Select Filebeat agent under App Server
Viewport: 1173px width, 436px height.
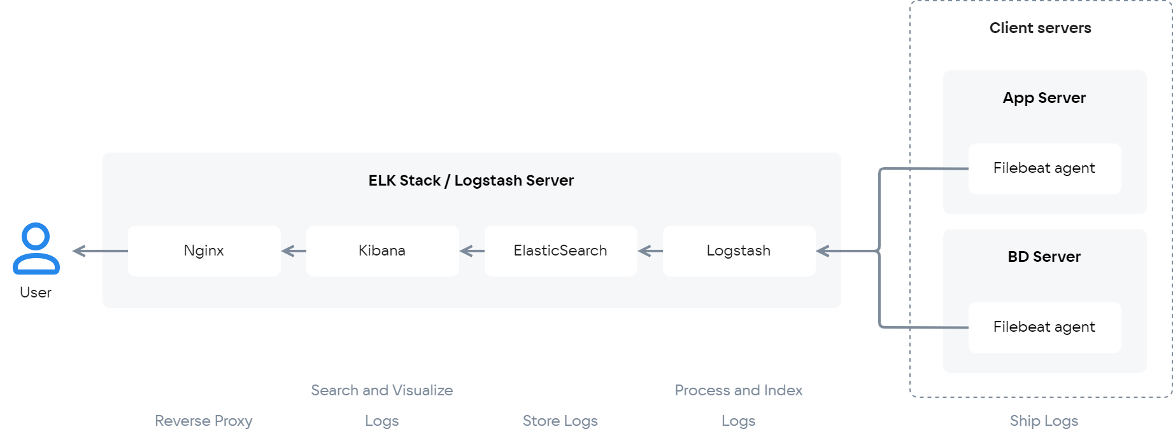pos(1045,168)
